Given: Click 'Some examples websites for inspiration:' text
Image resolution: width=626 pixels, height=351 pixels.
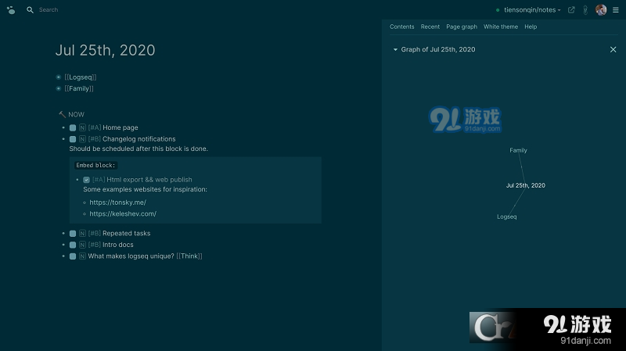Looking at the screenshot, I should click(145, 189).
